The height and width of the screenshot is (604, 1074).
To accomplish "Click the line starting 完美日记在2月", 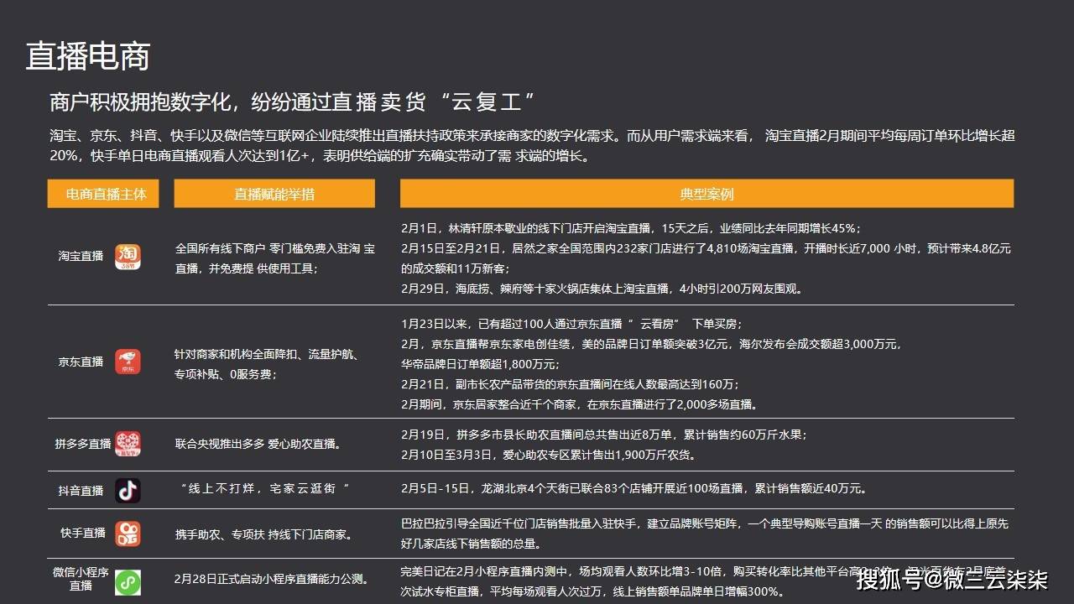I will [705, 572].
